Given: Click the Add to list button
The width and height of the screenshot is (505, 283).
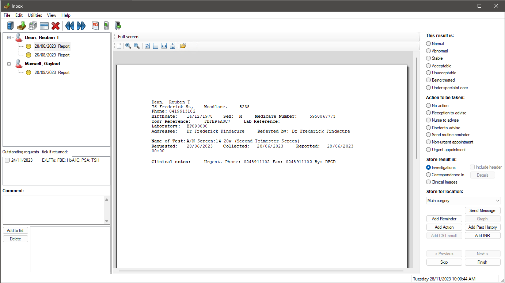Looking at the screenshot, I should tap(15, 231).
